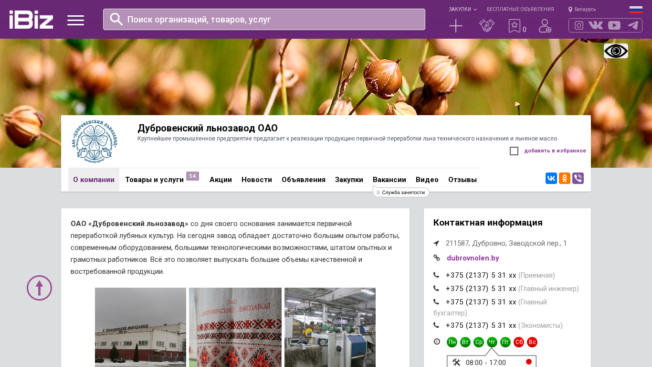Click the Dubrovno flax mill logo

coord(95,142)
